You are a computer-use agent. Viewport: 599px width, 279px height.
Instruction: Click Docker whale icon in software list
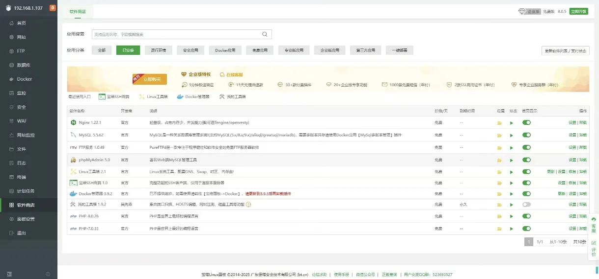tap(73, 193)
